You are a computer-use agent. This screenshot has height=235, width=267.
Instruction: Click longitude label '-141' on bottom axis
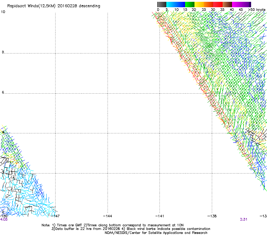coord(160,216)
